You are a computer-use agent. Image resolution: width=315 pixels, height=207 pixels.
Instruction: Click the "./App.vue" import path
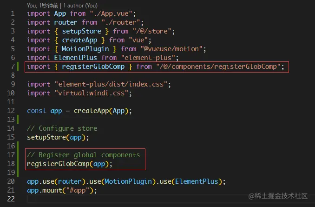click(111, 13)
